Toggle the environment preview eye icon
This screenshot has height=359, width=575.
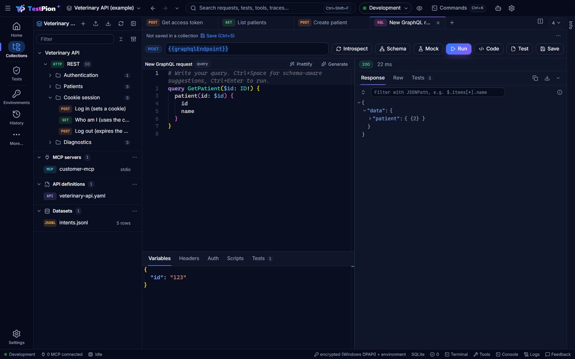click(x=419, y=8)
